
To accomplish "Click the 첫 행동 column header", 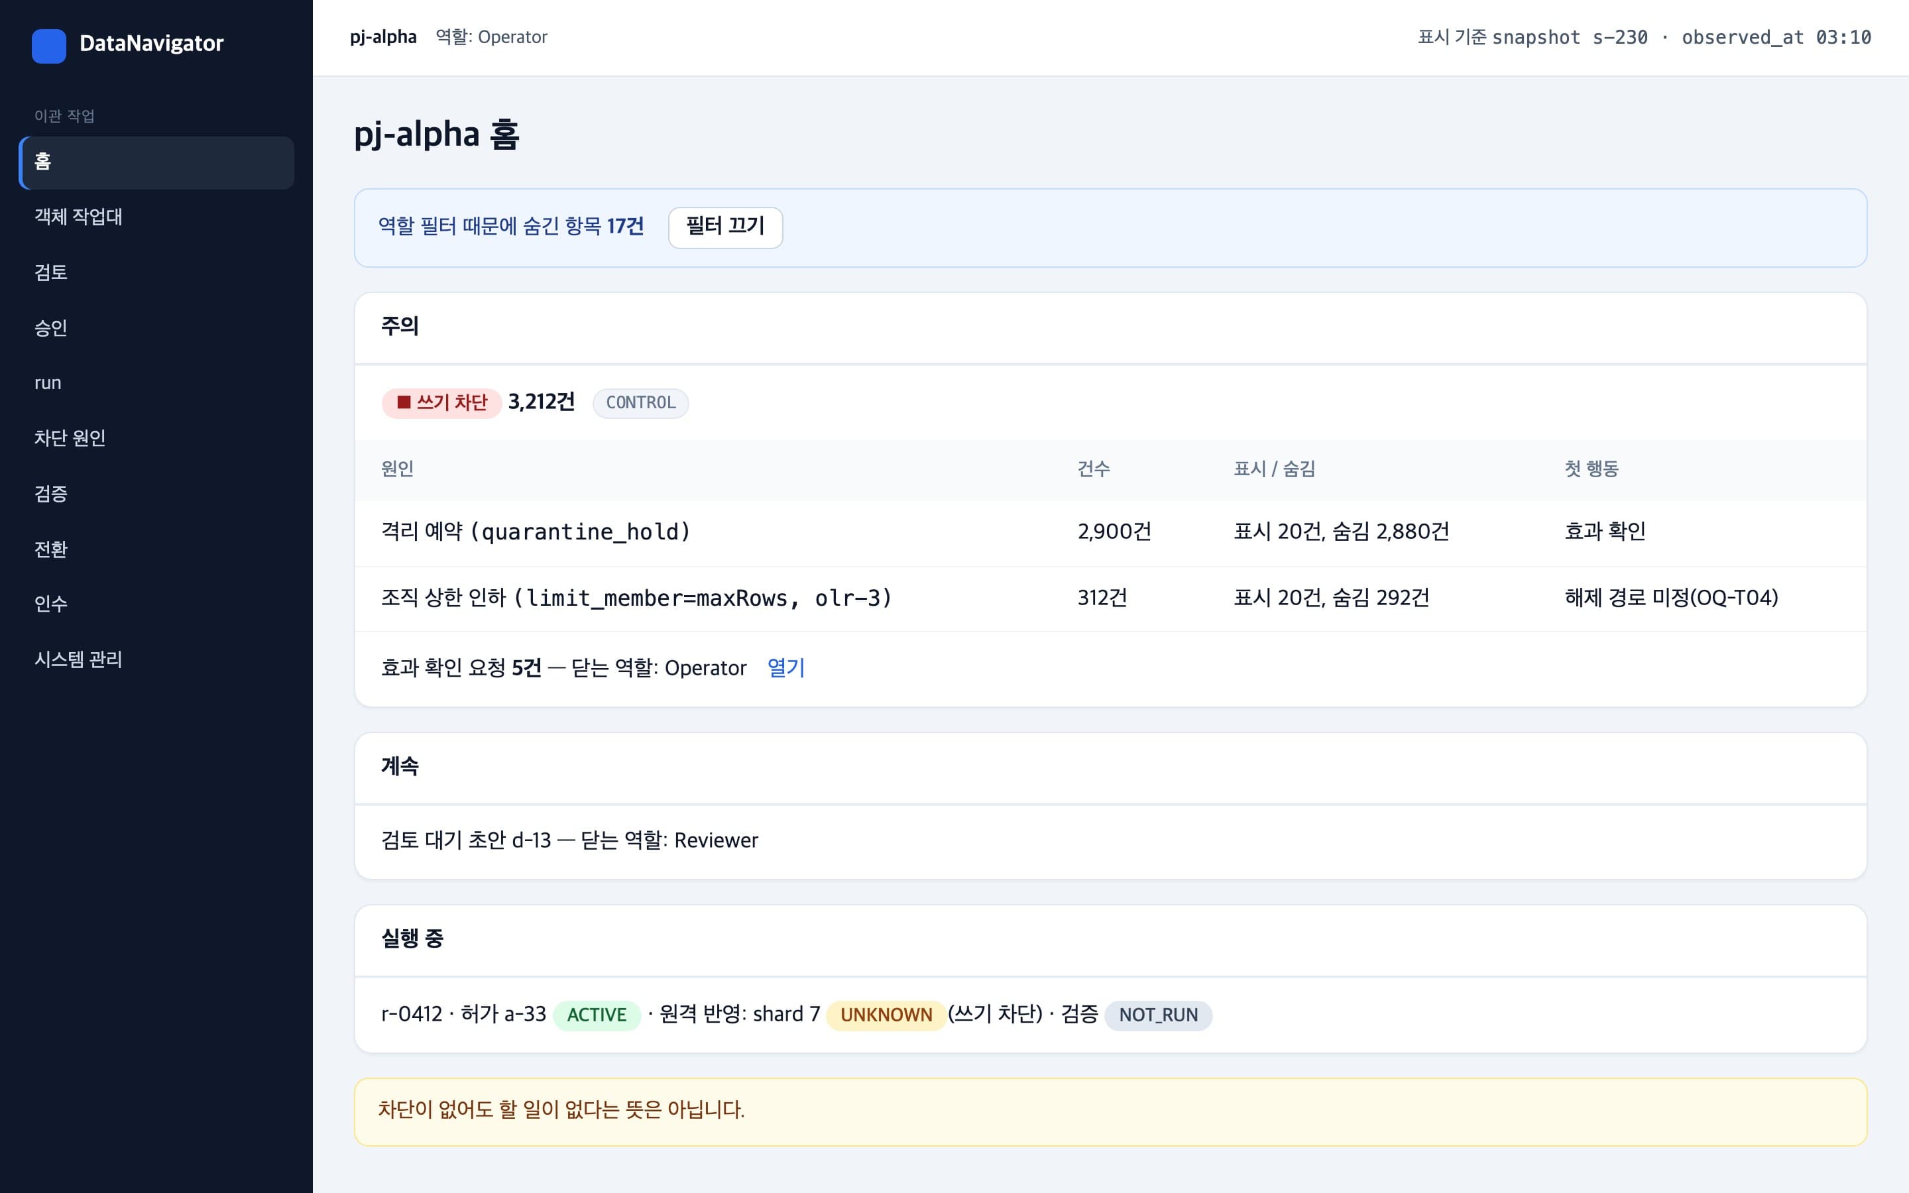I will pyautogui.click(x=1591, y=469).
